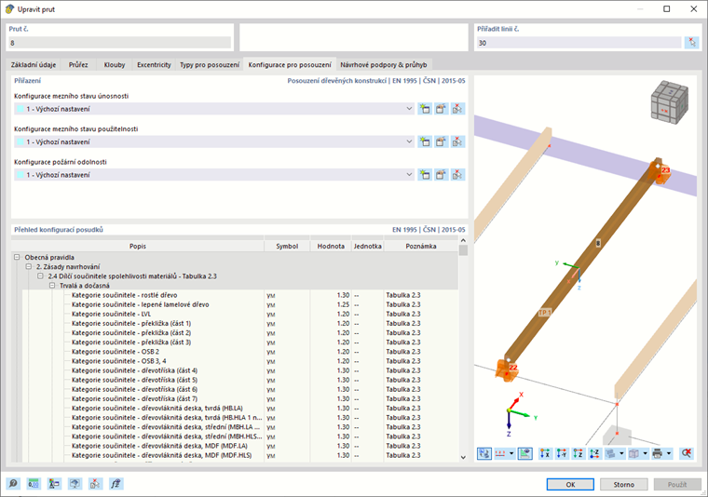
Task: Open the Návrhové podpory & průhyb tab
Action: click(382, 65)
